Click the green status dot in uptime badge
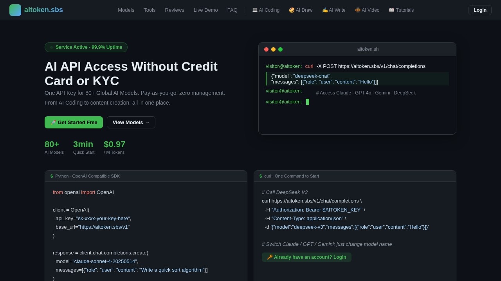This screenshot has width=501, height=281. click(x=51, y=47)
